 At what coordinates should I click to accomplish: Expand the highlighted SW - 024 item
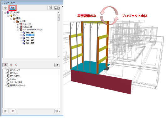pos(21,35)
